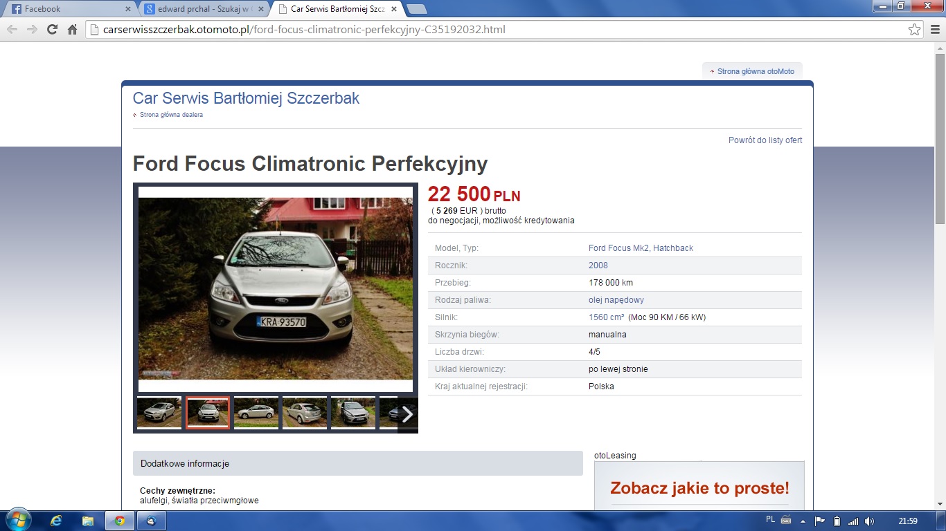
Task: Reload the page
Action: click(x=52, y=30)
